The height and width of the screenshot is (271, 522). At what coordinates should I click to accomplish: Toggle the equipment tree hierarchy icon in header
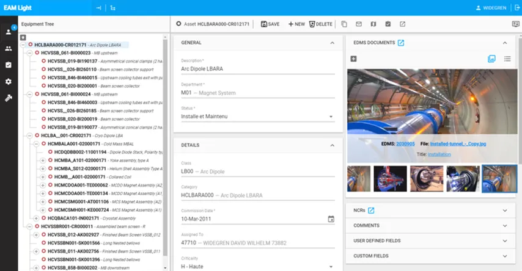[113, 8]
